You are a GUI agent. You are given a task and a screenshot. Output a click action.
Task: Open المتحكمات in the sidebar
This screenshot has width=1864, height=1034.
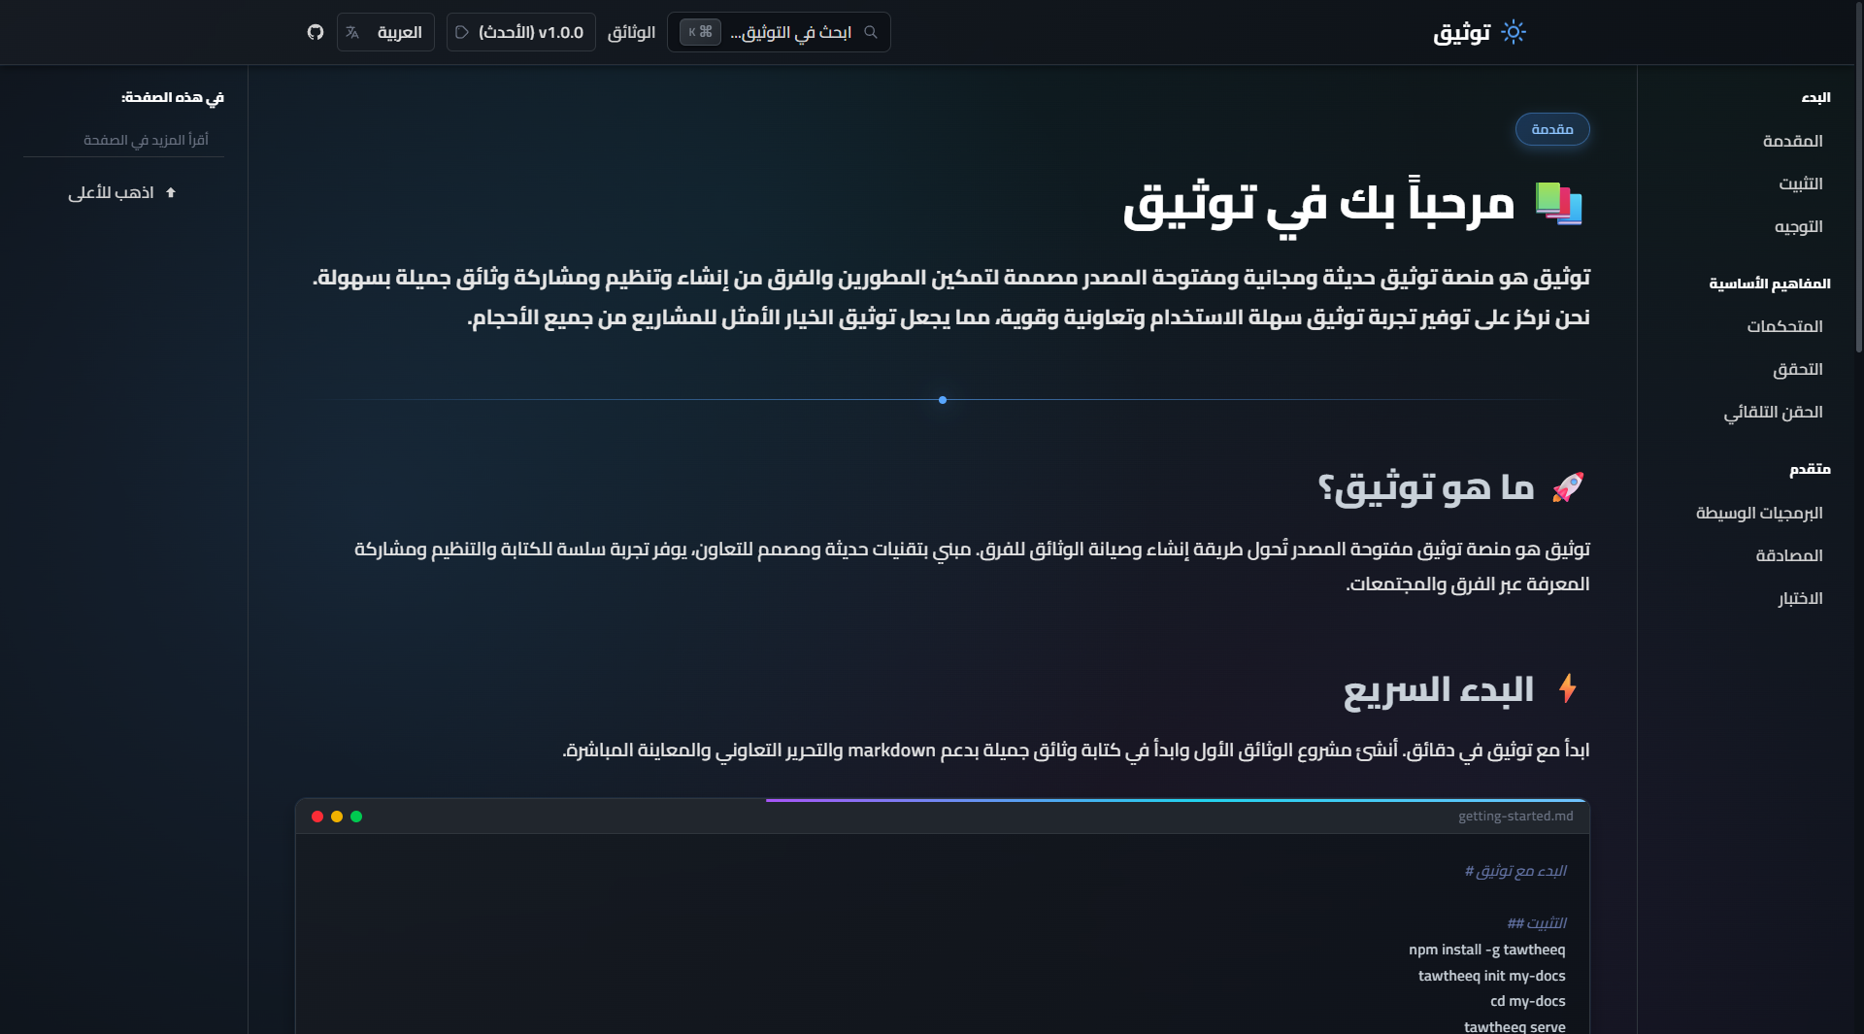tap(1784, 326)
